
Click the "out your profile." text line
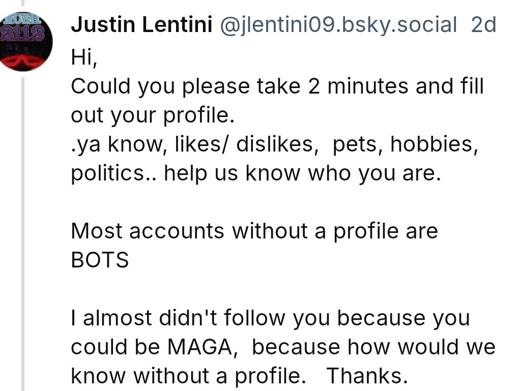click(x=153, y=115)
